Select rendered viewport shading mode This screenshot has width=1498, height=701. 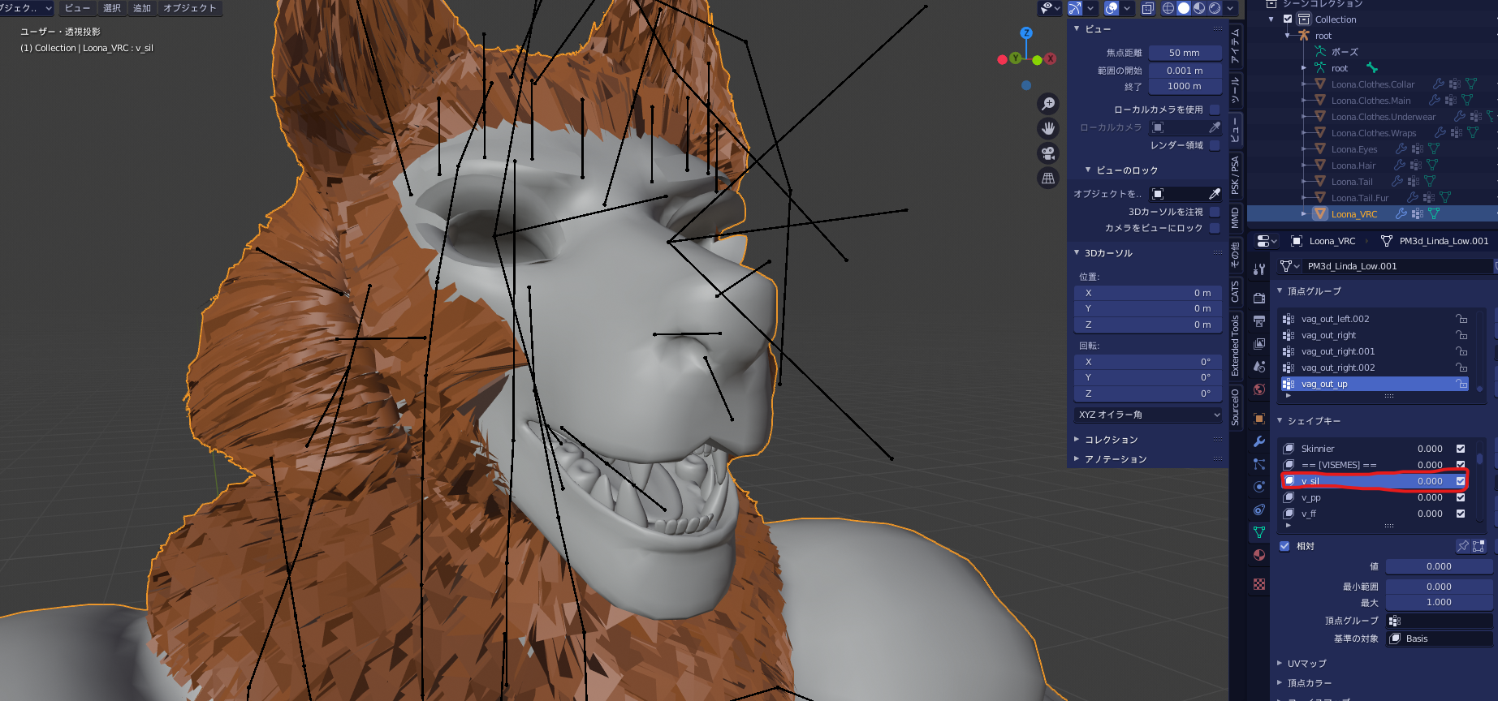[1215, 8]
